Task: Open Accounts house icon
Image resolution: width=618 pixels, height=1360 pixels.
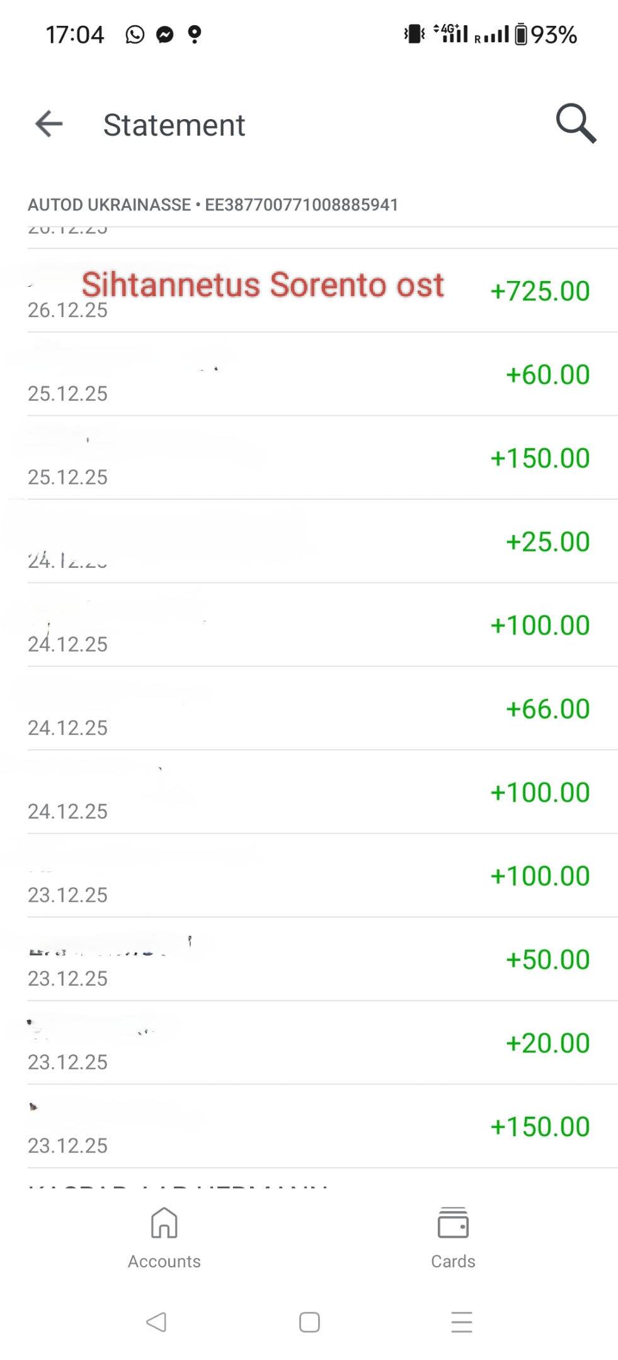Action: coord(164,1223)
